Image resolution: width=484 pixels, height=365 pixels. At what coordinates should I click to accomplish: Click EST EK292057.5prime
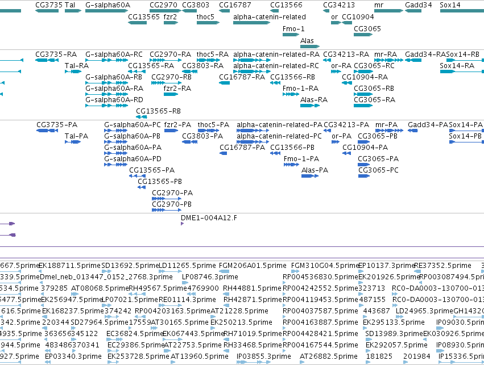click(x=396, y=345)
